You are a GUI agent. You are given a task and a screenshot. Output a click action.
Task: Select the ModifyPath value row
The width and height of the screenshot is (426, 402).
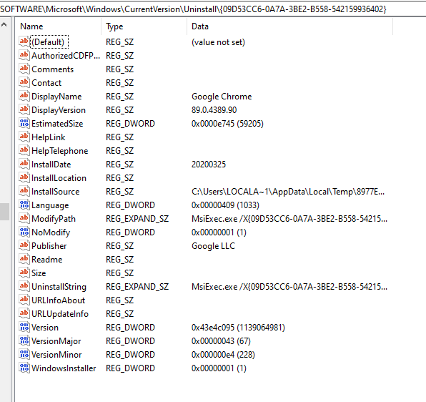click(x=204, y=219)
